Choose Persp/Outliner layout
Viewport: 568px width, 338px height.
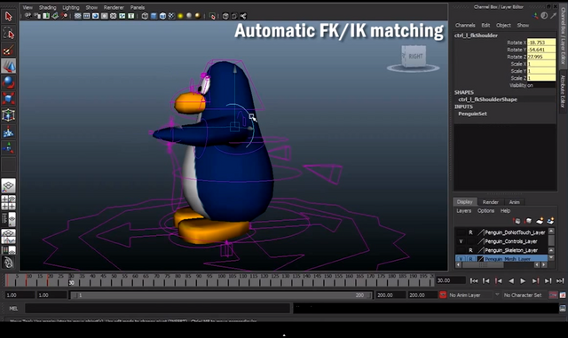pyautogui.click(x=8, y=219)
